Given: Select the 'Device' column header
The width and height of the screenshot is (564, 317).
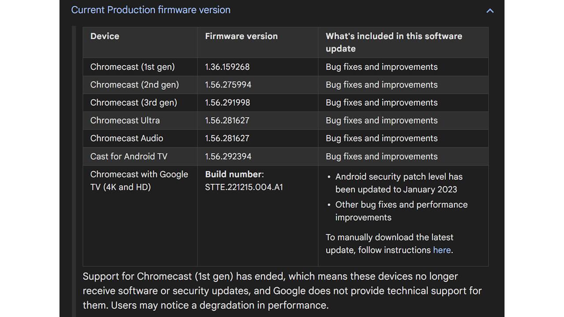Looking at the screenshot, I should pyautogui.click(x=105, y=36).
